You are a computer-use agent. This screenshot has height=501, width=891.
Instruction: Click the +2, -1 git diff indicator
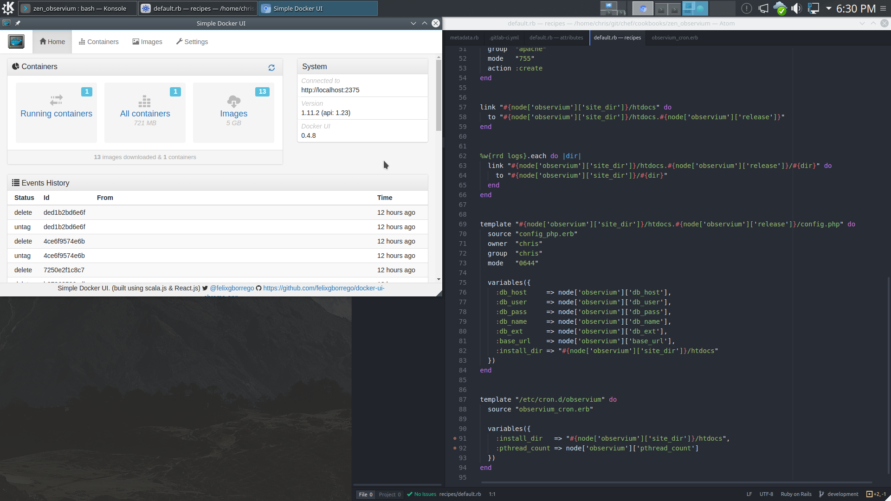point(876,495)
